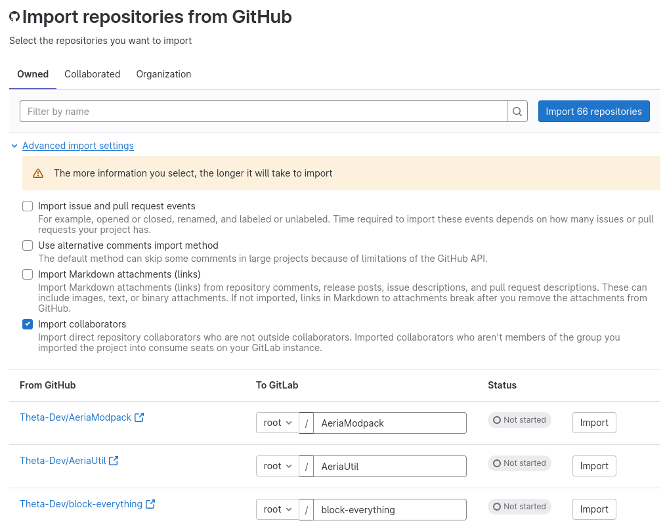Edit the block-everything project name field
Viewport: 665px width, 527px height.
390,510
